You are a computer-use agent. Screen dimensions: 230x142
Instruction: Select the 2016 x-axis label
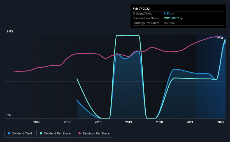tap(37, 122)
